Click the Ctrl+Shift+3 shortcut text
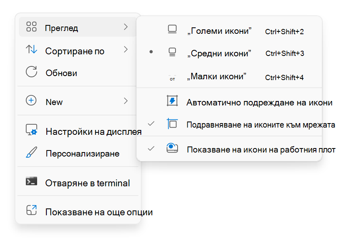 click(x=285, y=54)
